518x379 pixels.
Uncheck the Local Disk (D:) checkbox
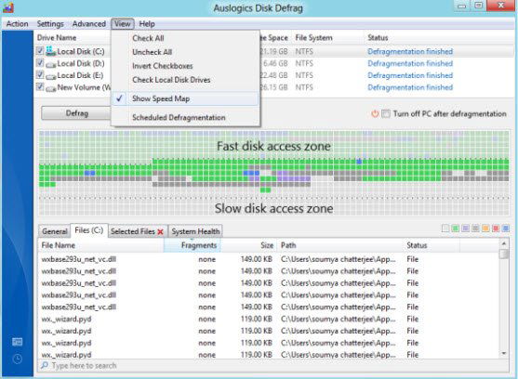40,62
